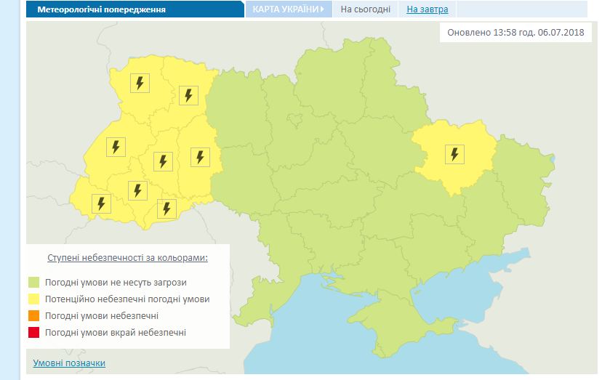Select the storm icon on Ivano-Frankivsk region

(137, 190)
